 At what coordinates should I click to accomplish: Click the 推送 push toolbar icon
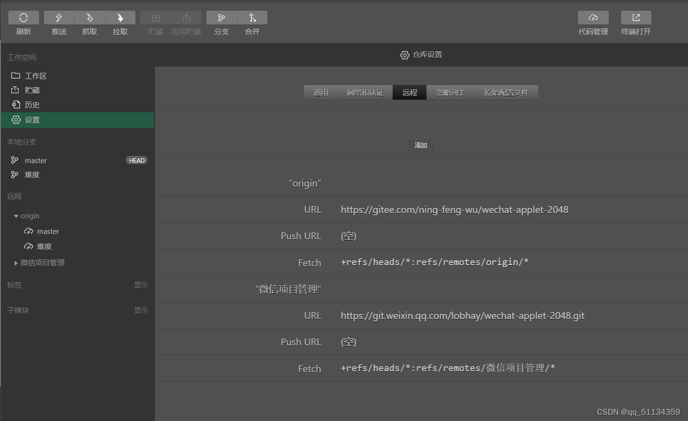tap(59, 18)
